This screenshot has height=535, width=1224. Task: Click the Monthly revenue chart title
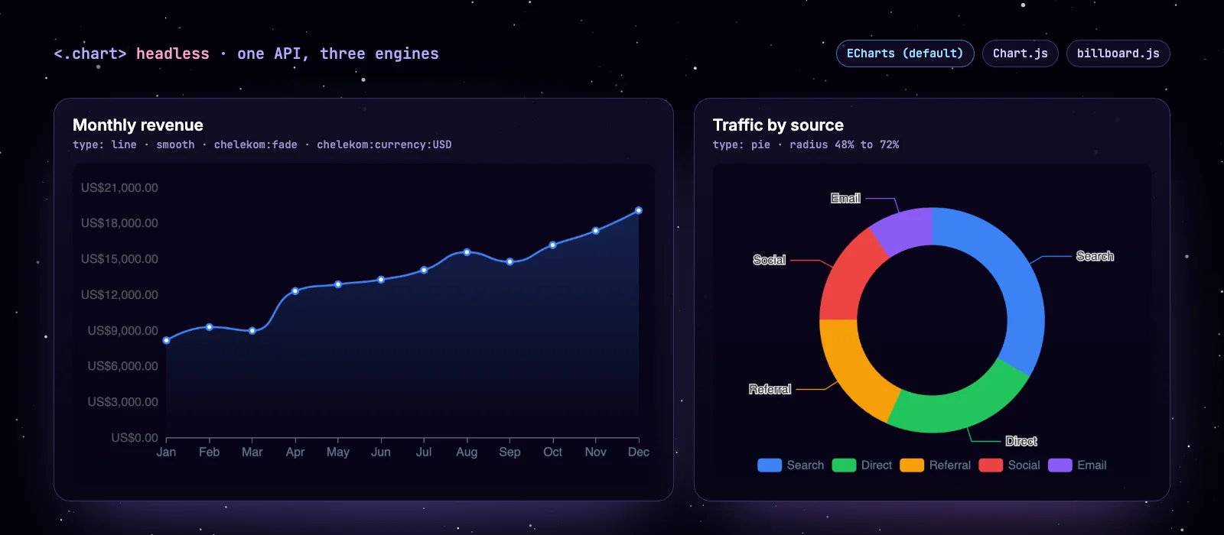[x=138, y=125]
